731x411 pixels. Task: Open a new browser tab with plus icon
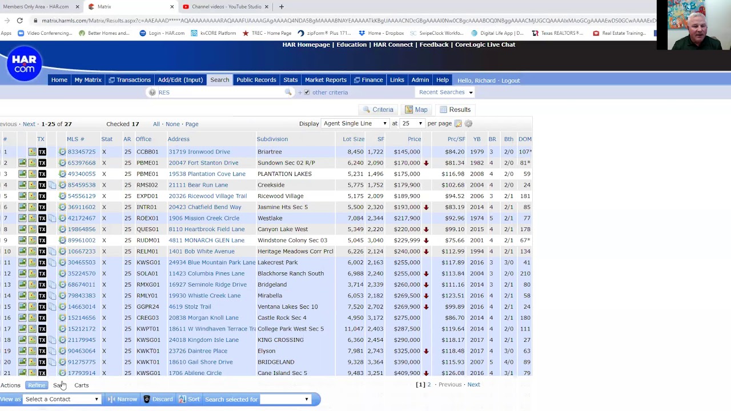click(281, 7)
